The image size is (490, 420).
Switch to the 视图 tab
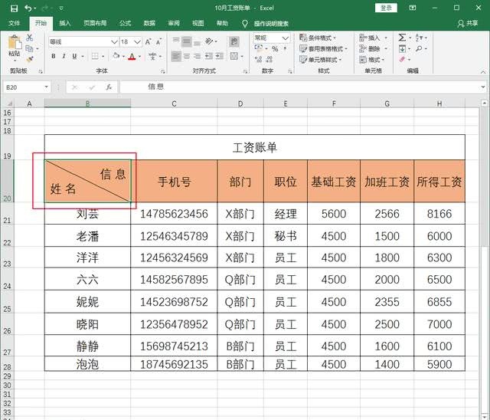[x=198, y=23]
